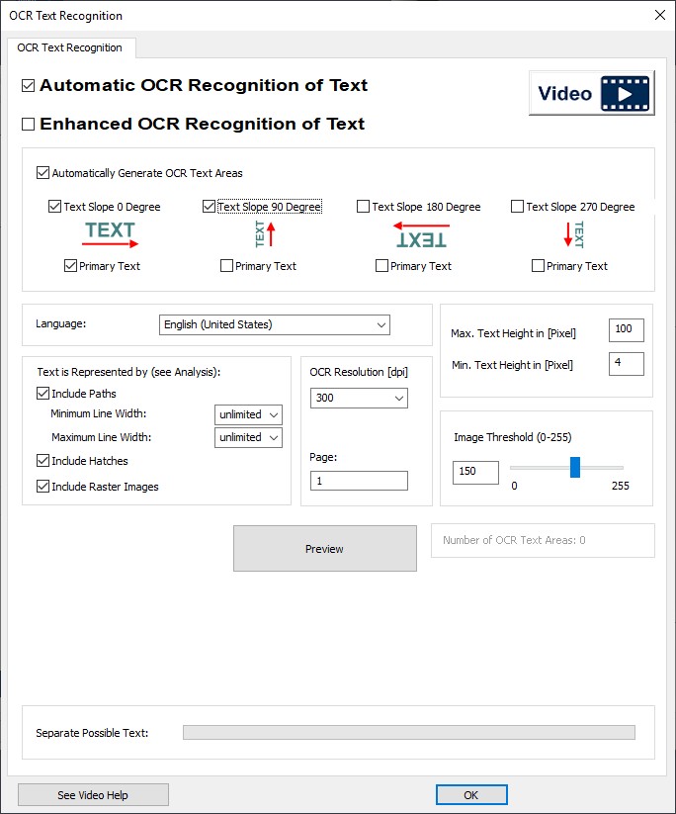
Task: Expand the Maximum Line Width dropdown
Action: (248, 437)
